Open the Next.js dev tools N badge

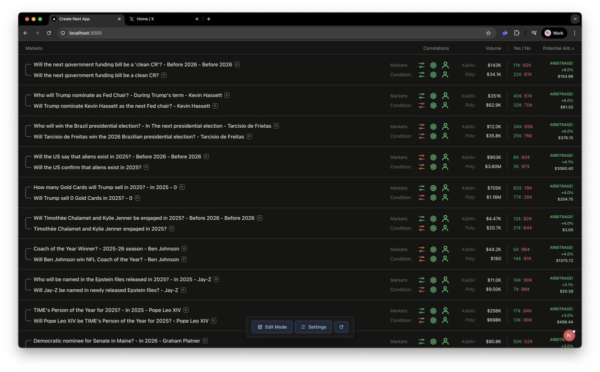click(569, 335)
